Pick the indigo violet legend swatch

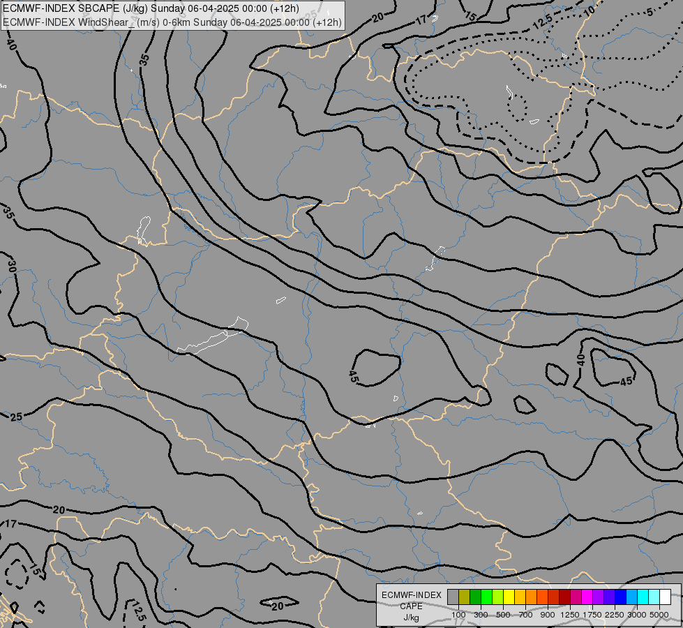click(609, 597)
